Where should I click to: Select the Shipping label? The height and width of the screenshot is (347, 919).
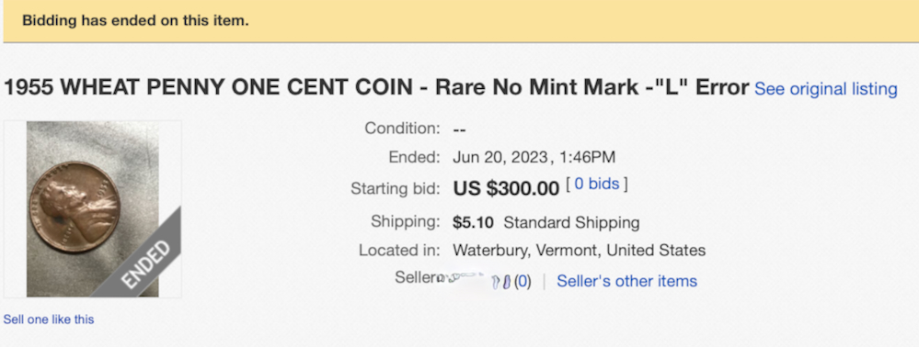point(405,222)
